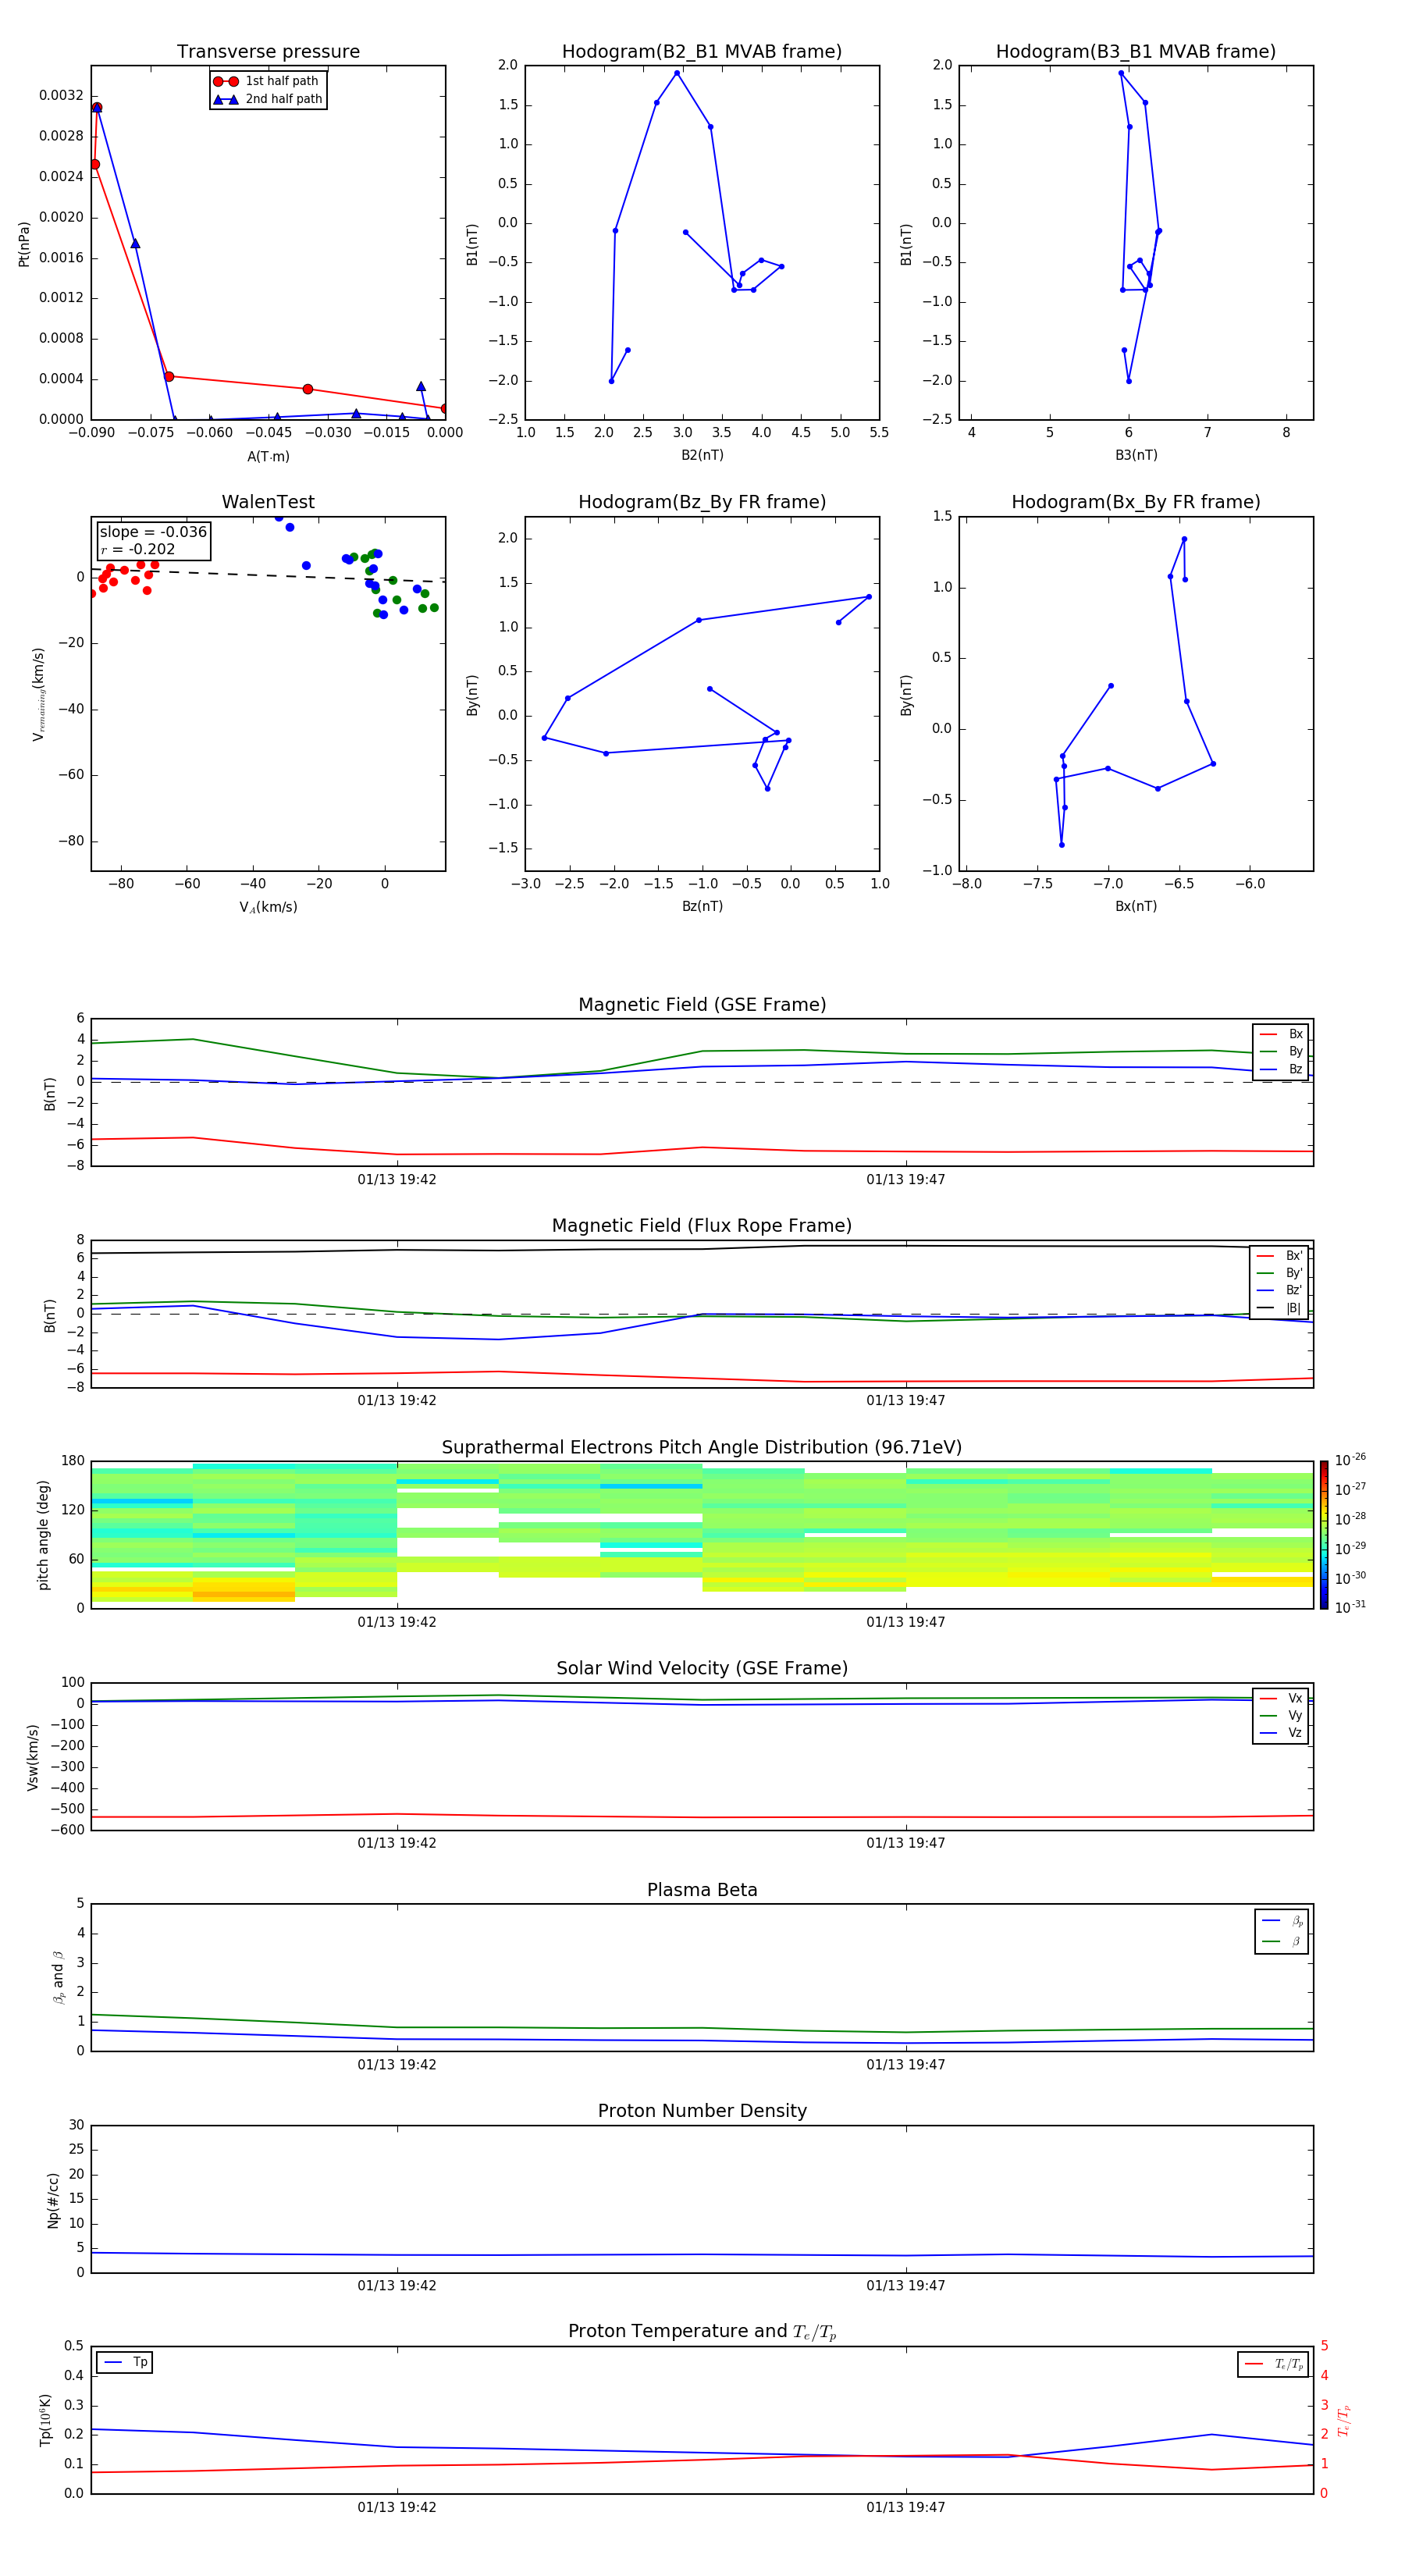This screenshot has width=1405, height=2576.
Task: Click the dashed fit line in WalenTest plot
Action: [x=268, y=575]
